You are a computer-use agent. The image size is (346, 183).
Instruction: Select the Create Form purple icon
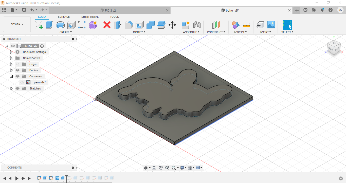93,25
